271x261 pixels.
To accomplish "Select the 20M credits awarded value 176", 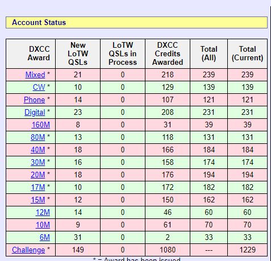I will pyautogui.click(x=168, y=175).
